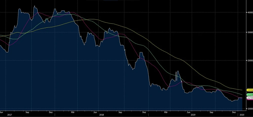Select the 2020 year label on time axis

click(242, 115)
